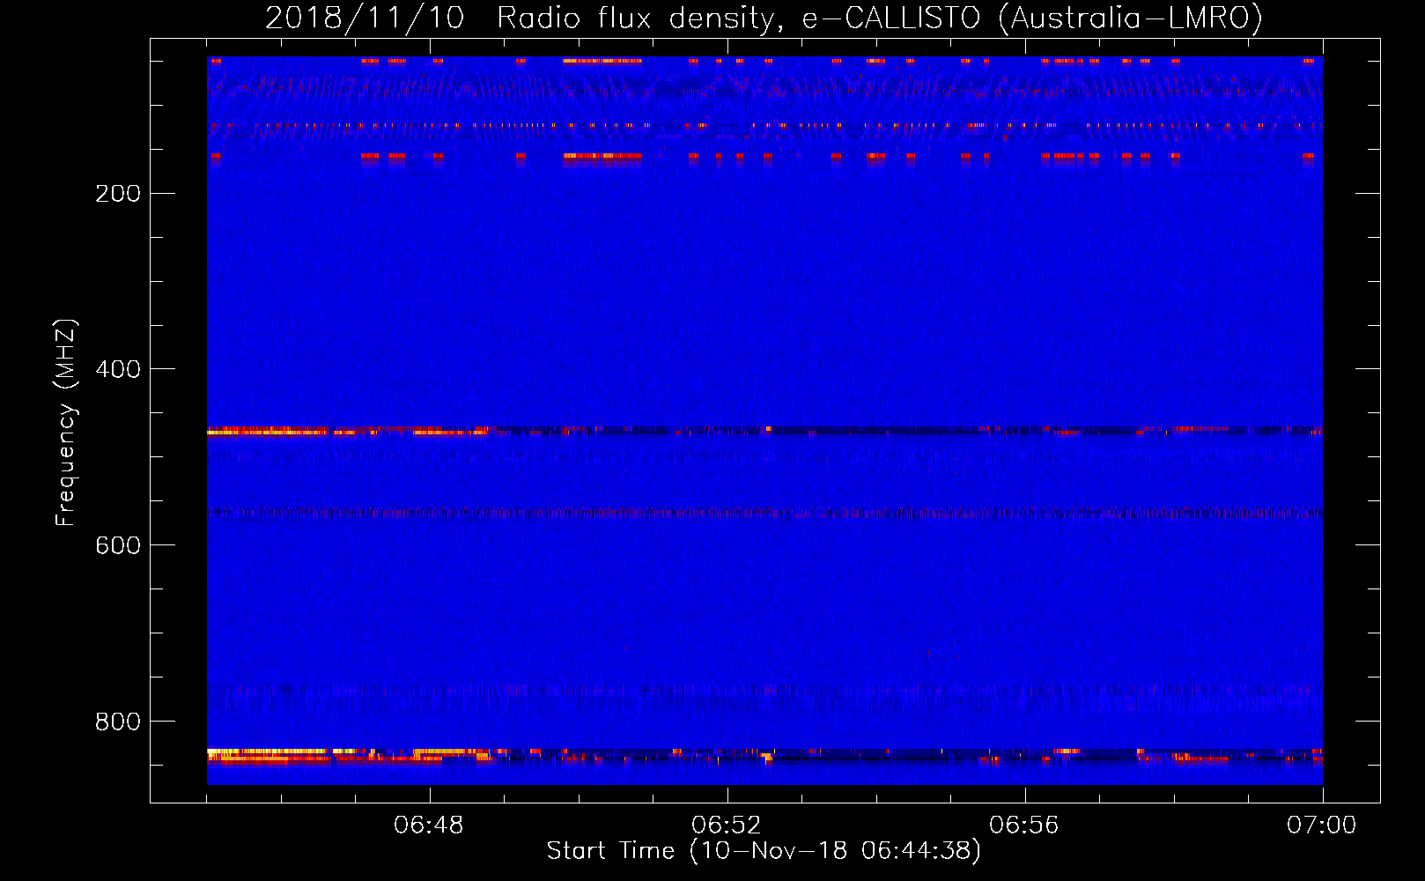Screen dimensions: 1425x881
Task: Click the 'Start Time (10-Nov-18 06:44:38)' label
Action: click(x=764, y=851)
